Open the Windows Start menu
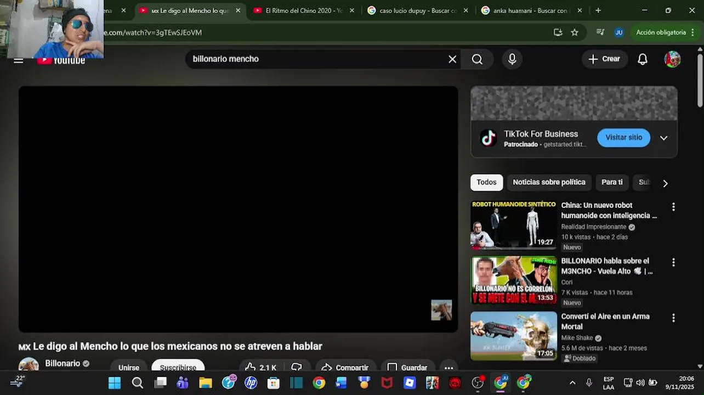The width and height of the screenshot is (704, 395). coord(115,383)
